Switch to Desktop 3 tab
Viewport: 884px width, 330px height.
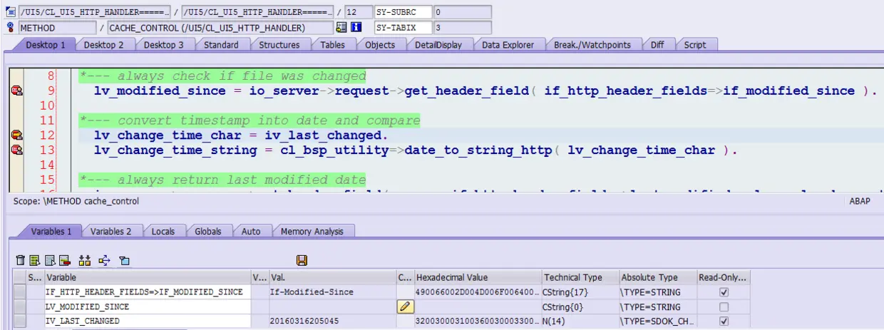tap(164, 44)
